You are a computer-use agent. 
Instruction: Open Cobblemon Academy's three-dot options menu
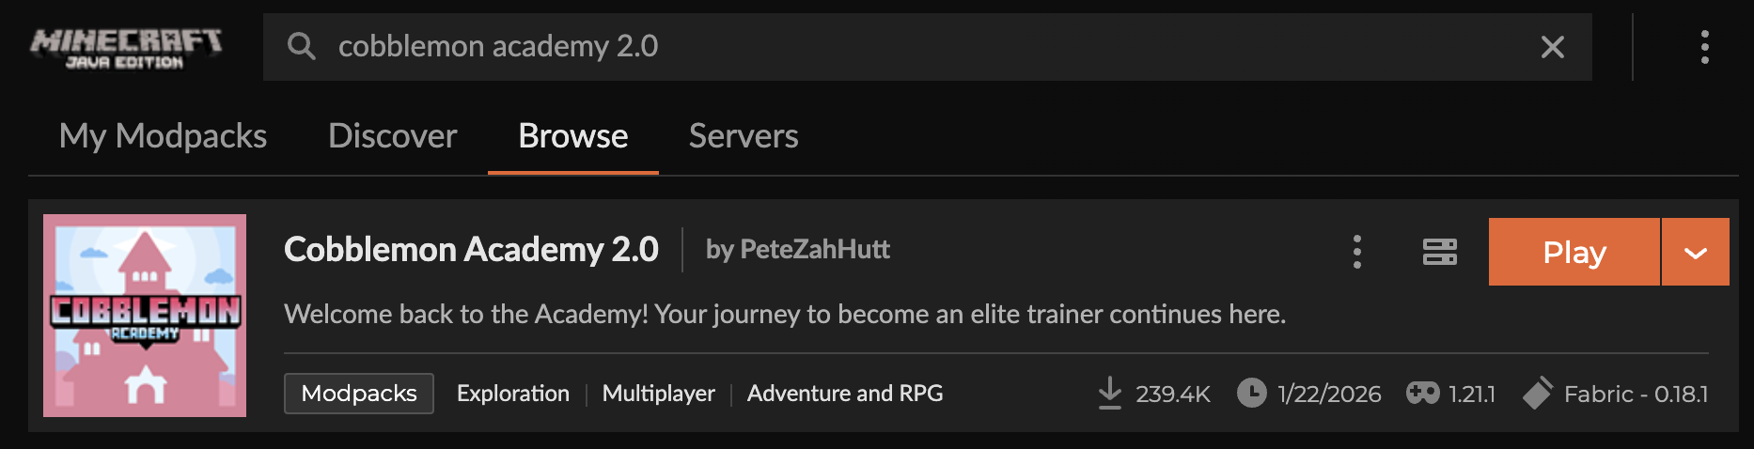1356,252
